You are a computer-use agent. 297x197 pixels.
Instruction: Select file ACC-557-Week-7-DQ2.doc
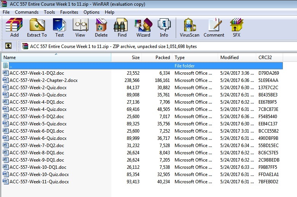(37, 146)
